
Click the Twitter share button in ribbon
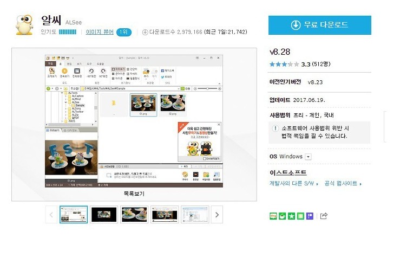(x=166, y=76)
